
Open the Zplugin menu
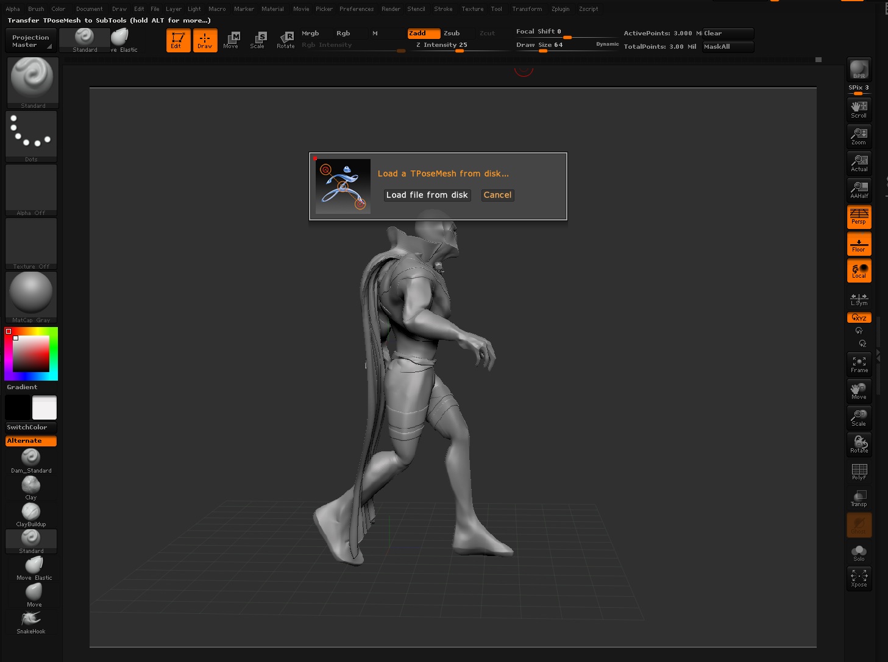(x=560, y=9)
